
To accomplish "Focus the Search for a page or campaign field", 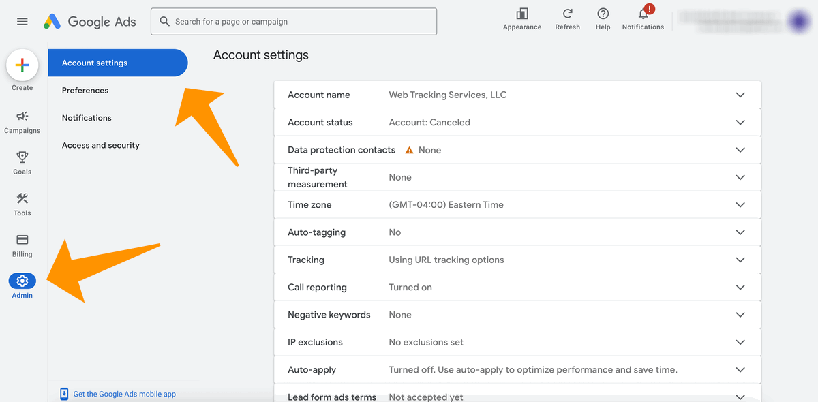I will tap(294, 22).
